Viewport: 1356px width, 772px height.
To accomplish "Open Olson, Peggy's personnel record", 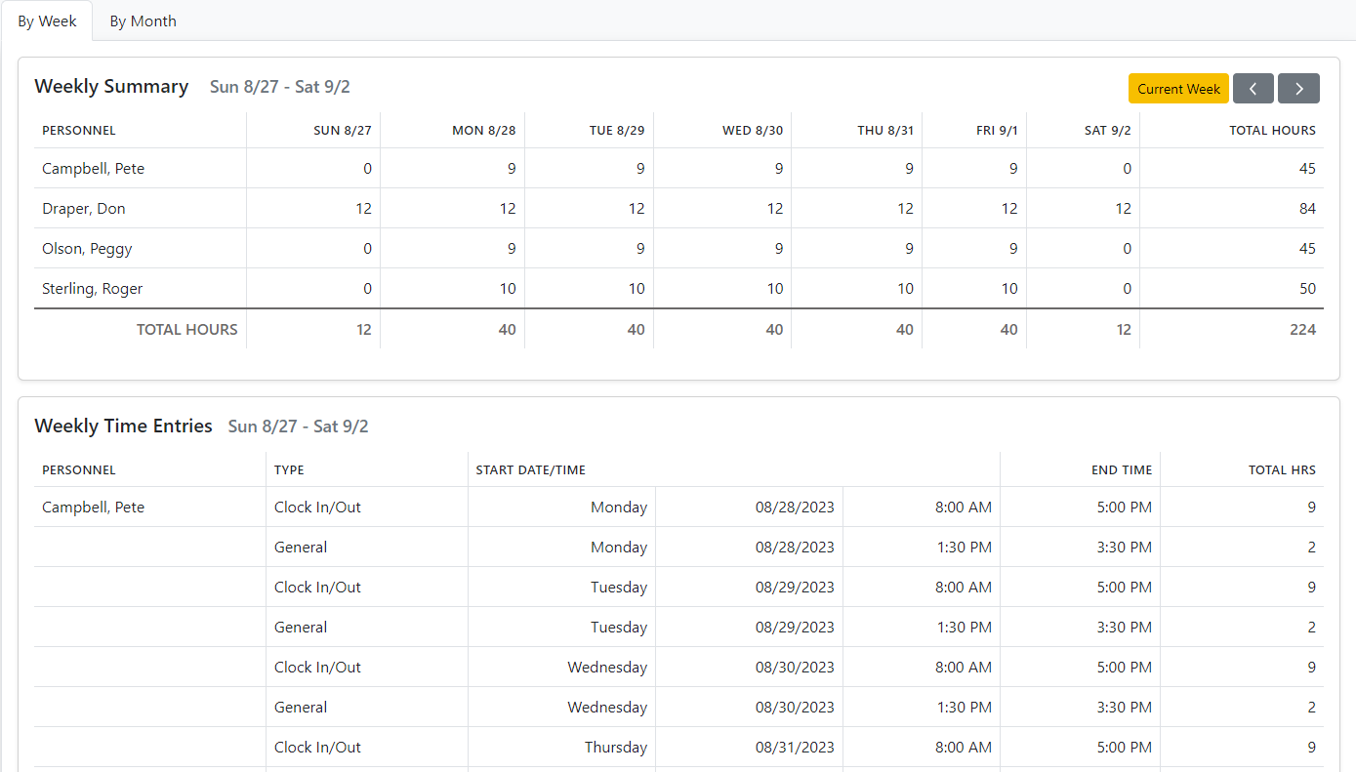I will tap(87, 248).
